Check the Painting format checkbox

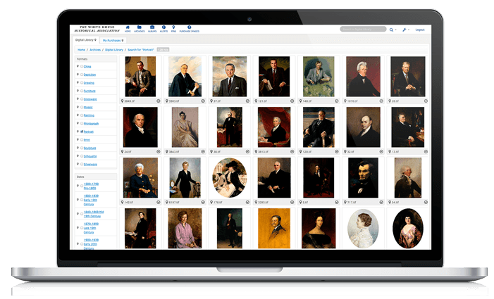point(82,115)
